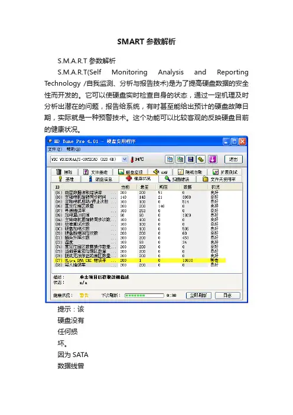The height and width of the screenshot is (415, 293).
Task: Click the 日志 log button
Action: pyautogui.click(x=227, y=296)
